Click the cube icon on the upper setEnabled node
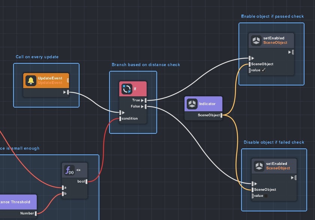The width and height of the screenshot is (315, 220). 256,40
